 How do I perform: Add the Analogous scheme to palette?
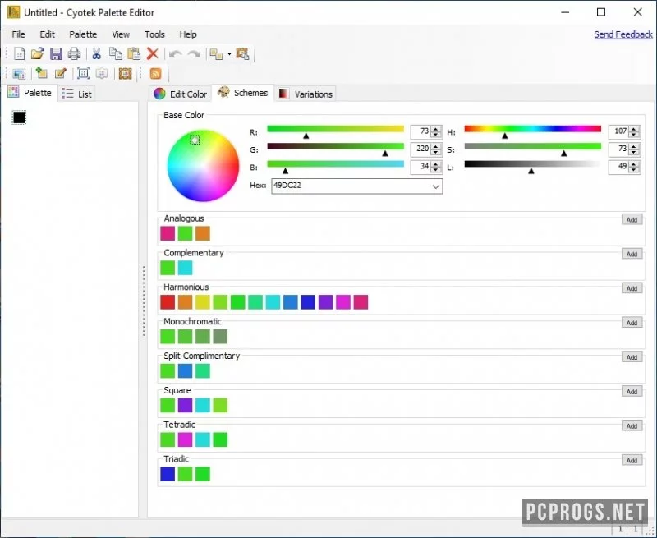pyautogui.click(x=632, y=219)
